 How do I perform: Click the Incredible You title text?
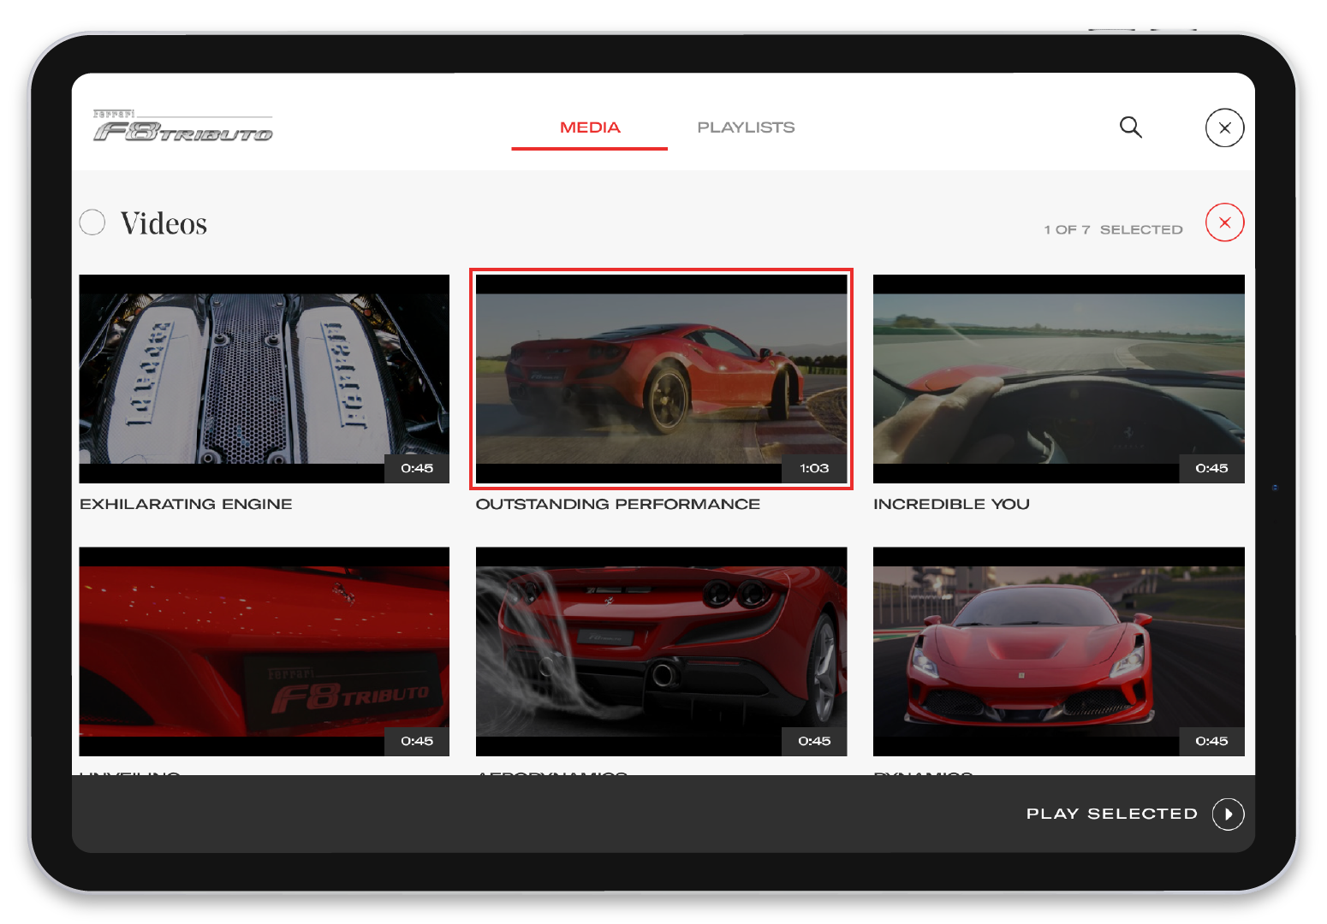click(951, 504)
